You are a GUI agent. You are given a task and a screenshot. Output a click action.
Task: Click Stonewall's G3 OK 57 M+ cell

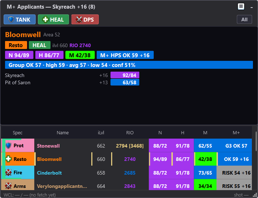234,145
